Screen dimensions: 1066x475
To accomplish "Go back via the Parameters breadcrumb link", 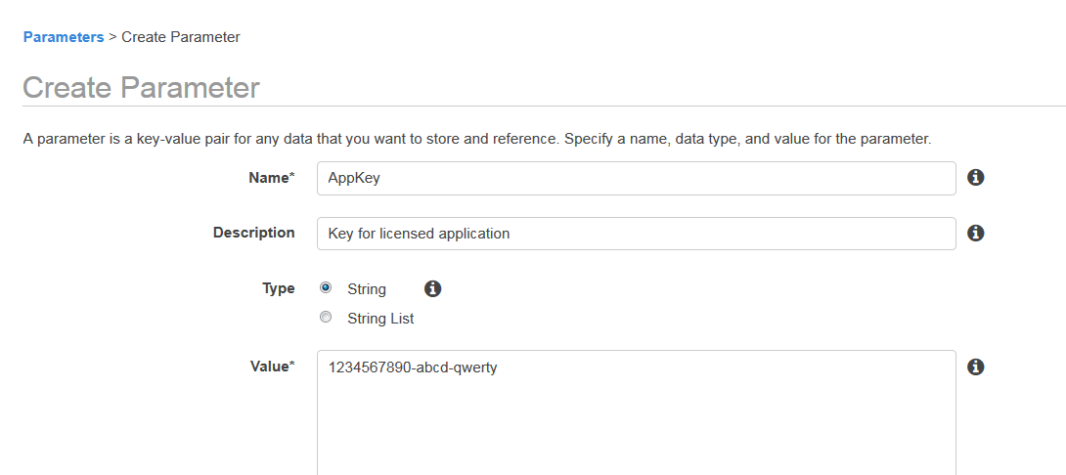I will pyautogui.click(x=64, y=37).
